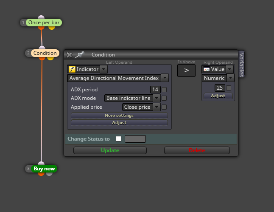The width and height of the screenshot is (274, 212).
Task: Click block number 2 badge
Action: point(28,53)
